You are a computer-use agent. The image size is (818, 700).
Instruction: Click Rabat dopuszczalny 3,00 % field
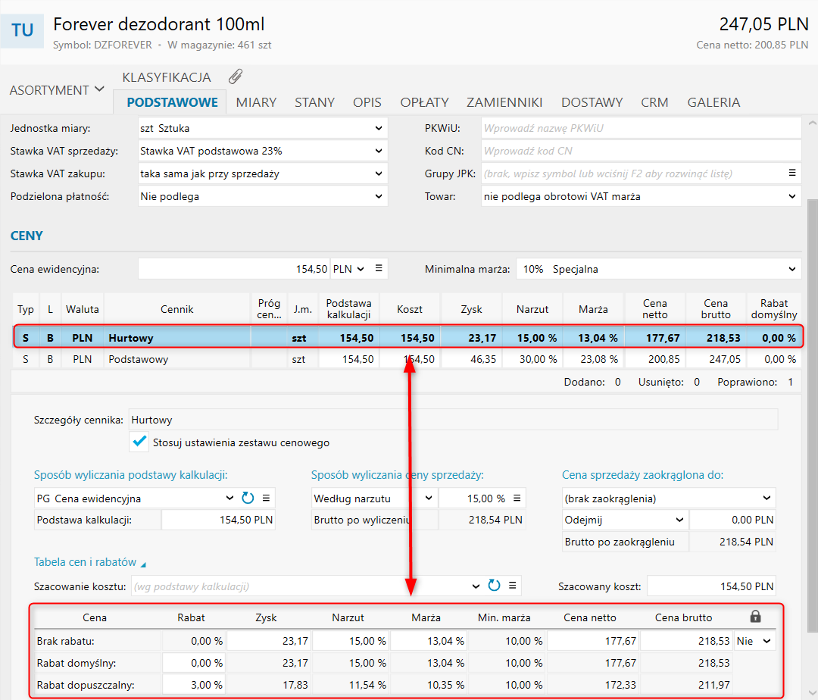(x=194, y=684)
